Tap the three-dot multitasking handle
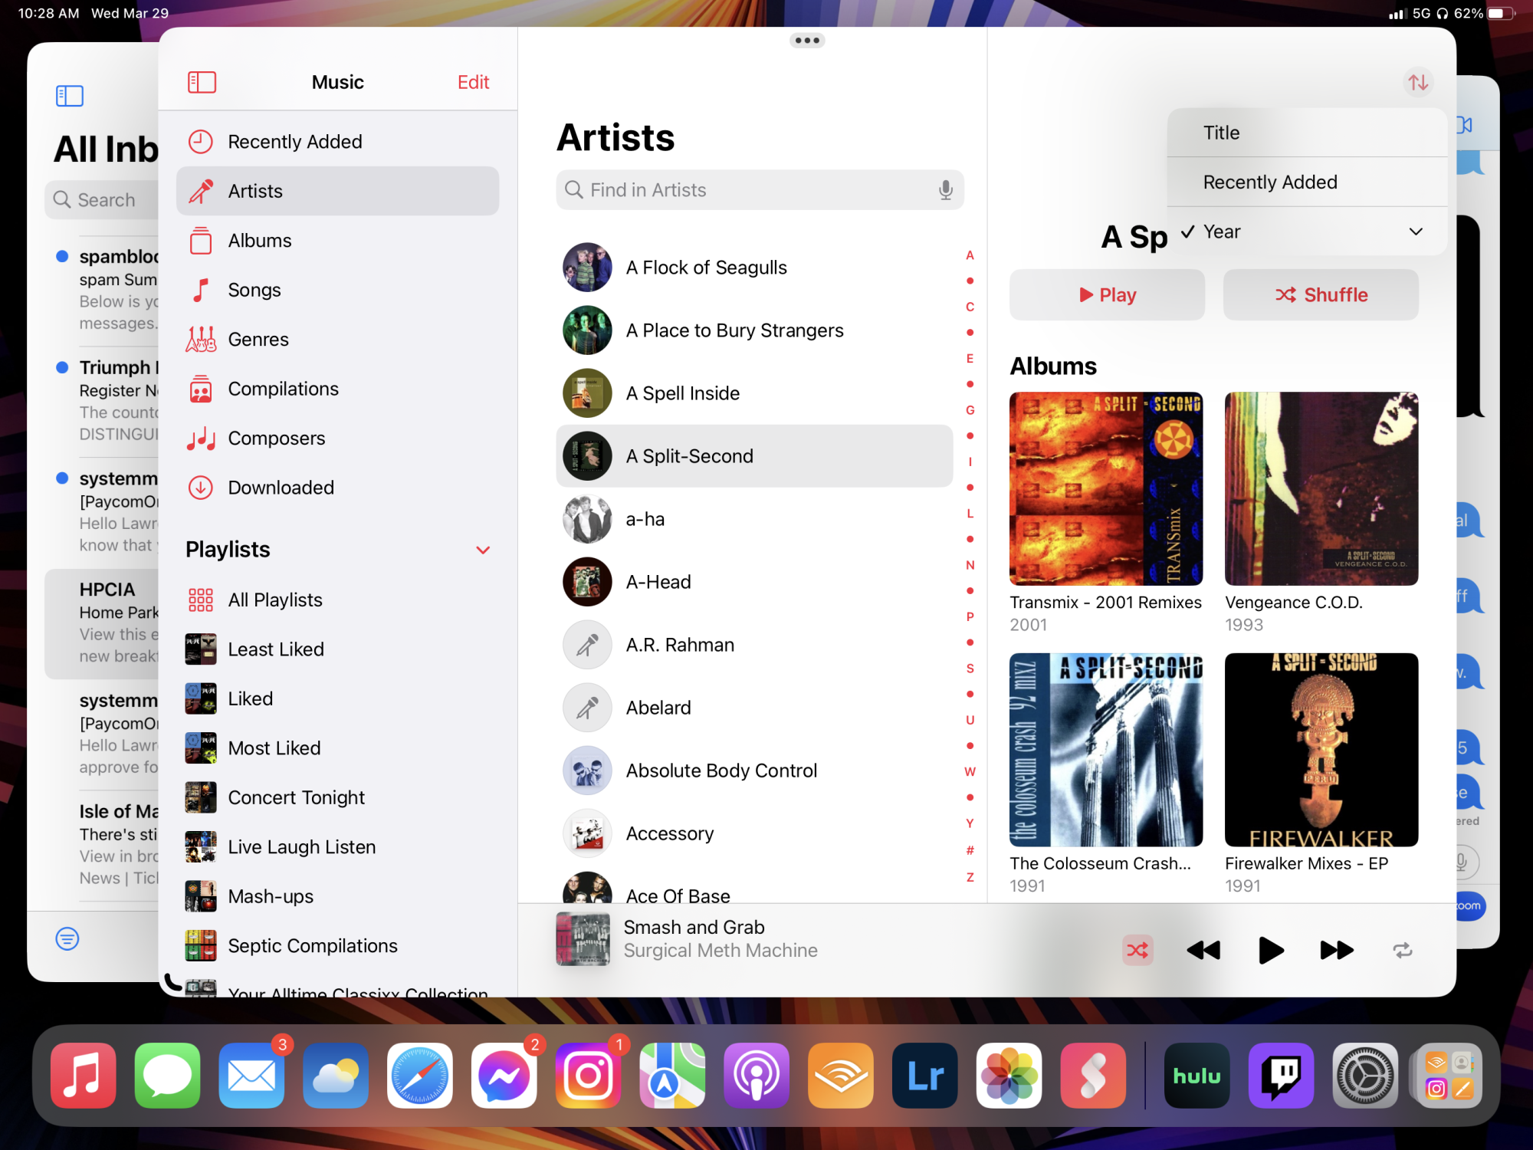Screen dimensions: 1533x1150 tap(807, 41)
